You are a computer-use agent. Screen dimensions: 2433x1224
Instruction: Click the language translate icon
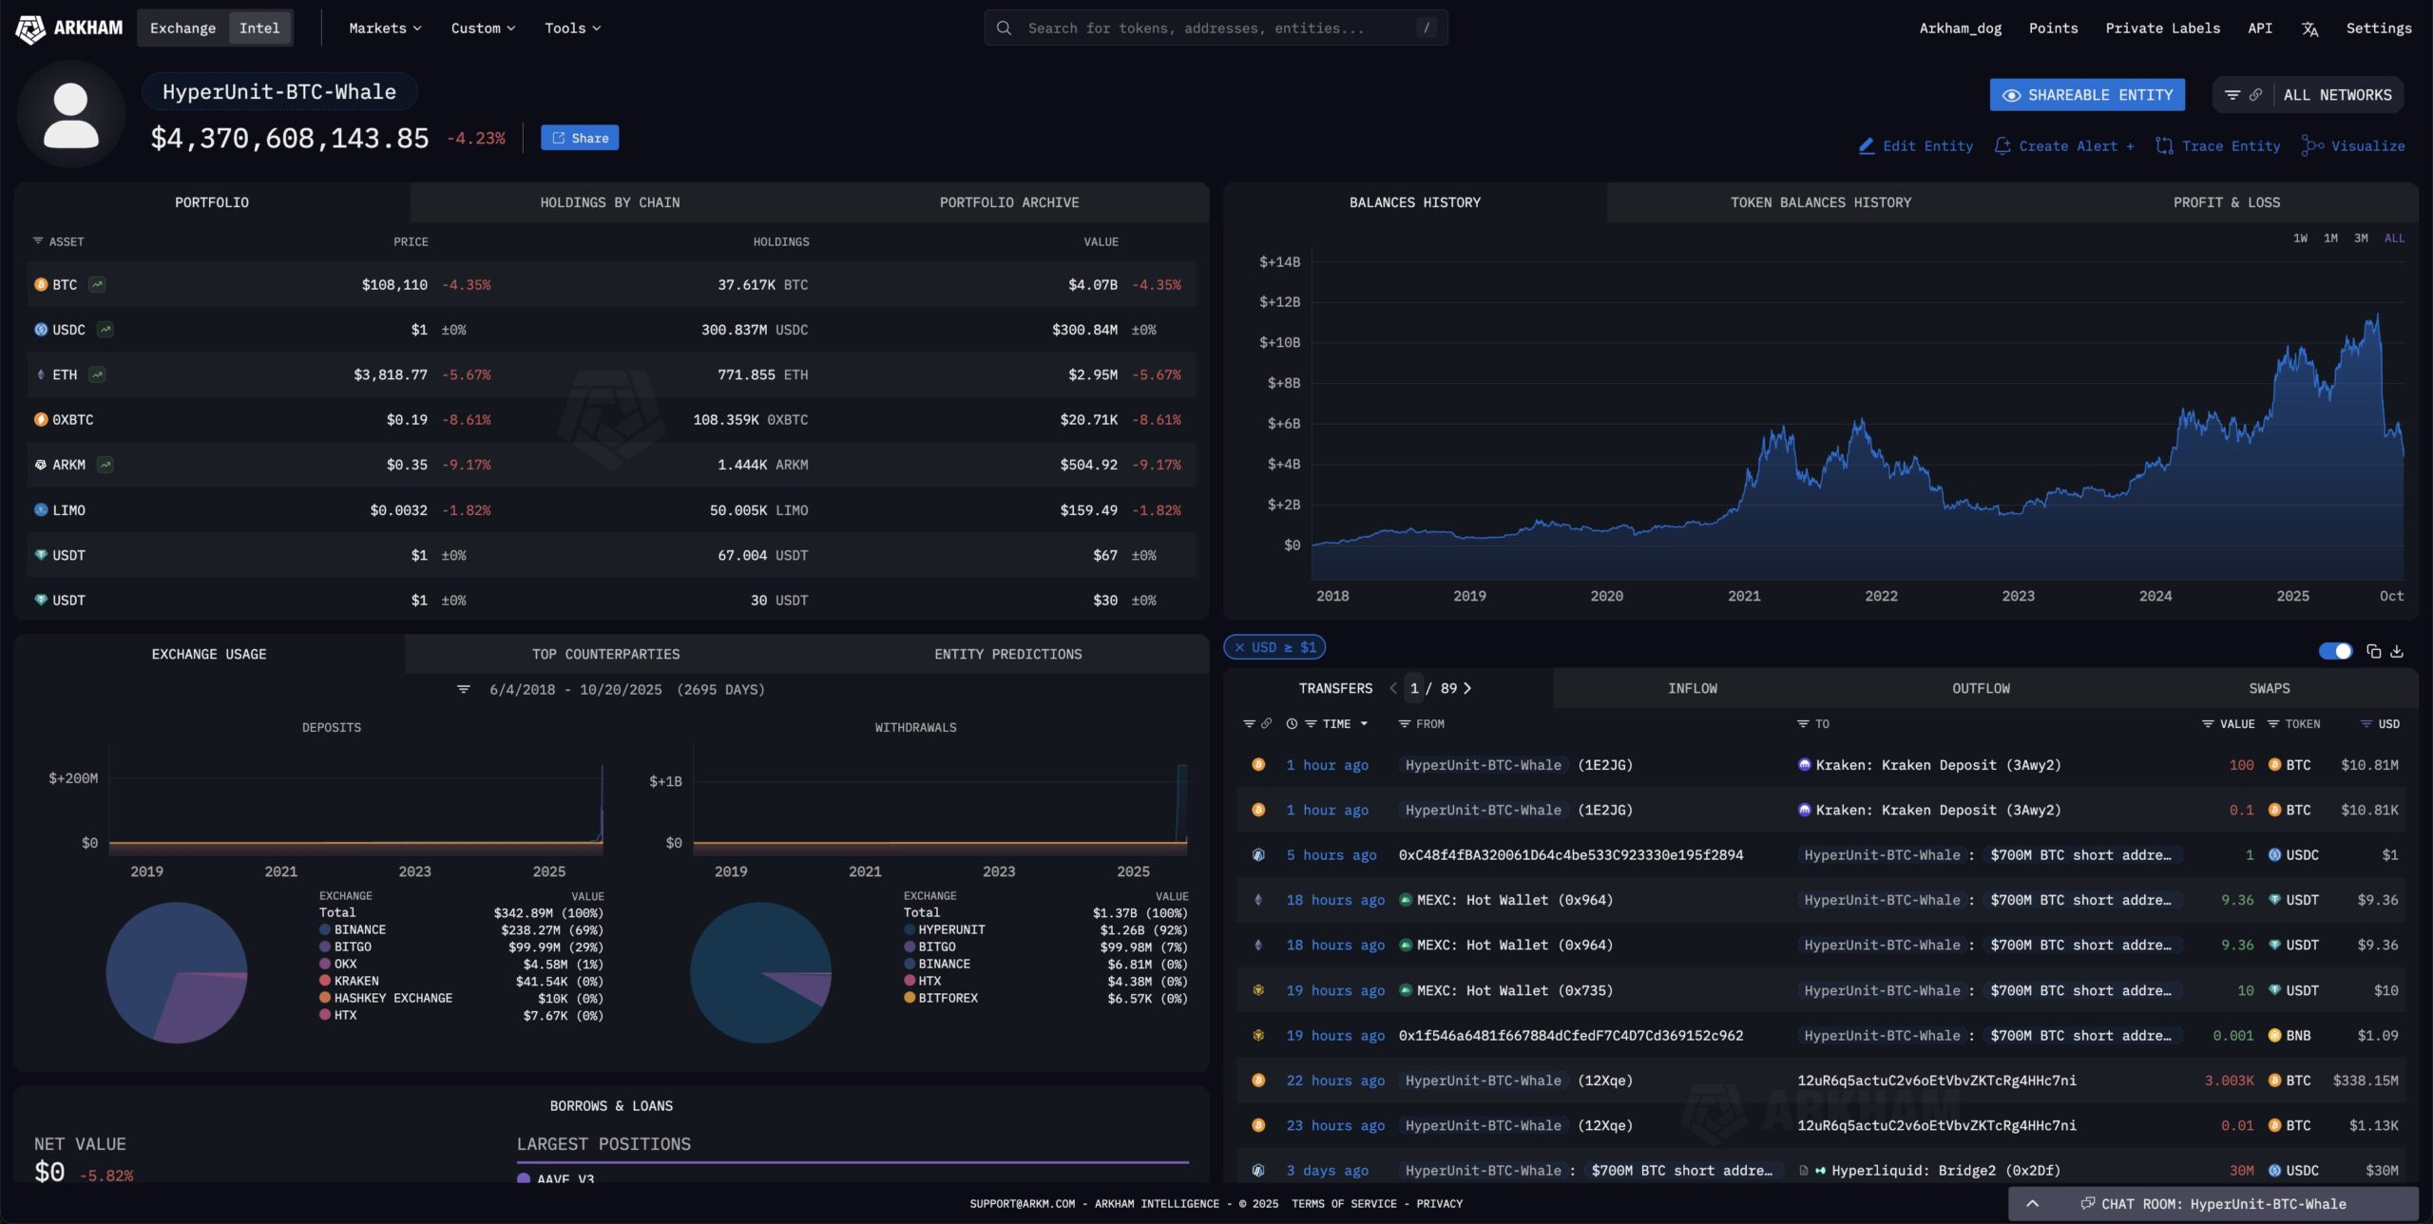pyautogui.click(x=2309, y=29)
